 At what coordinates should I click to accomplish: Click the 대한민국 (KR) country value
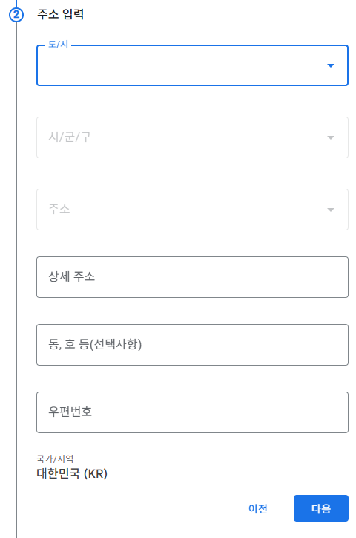pyautogui.click(x=72, y=473)
